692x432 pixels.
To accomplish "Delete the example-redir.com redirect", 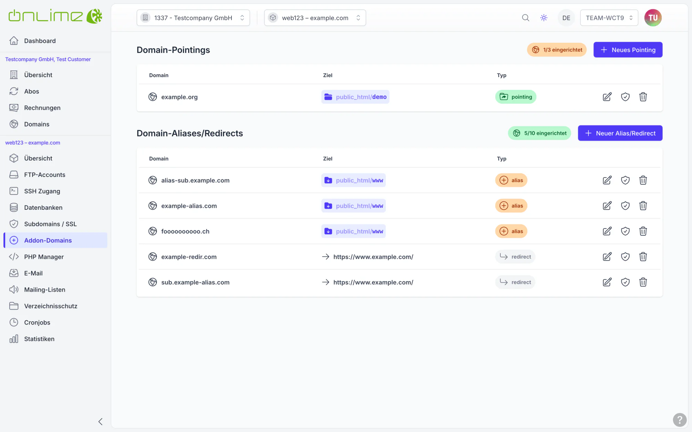I will coord(643,257).
